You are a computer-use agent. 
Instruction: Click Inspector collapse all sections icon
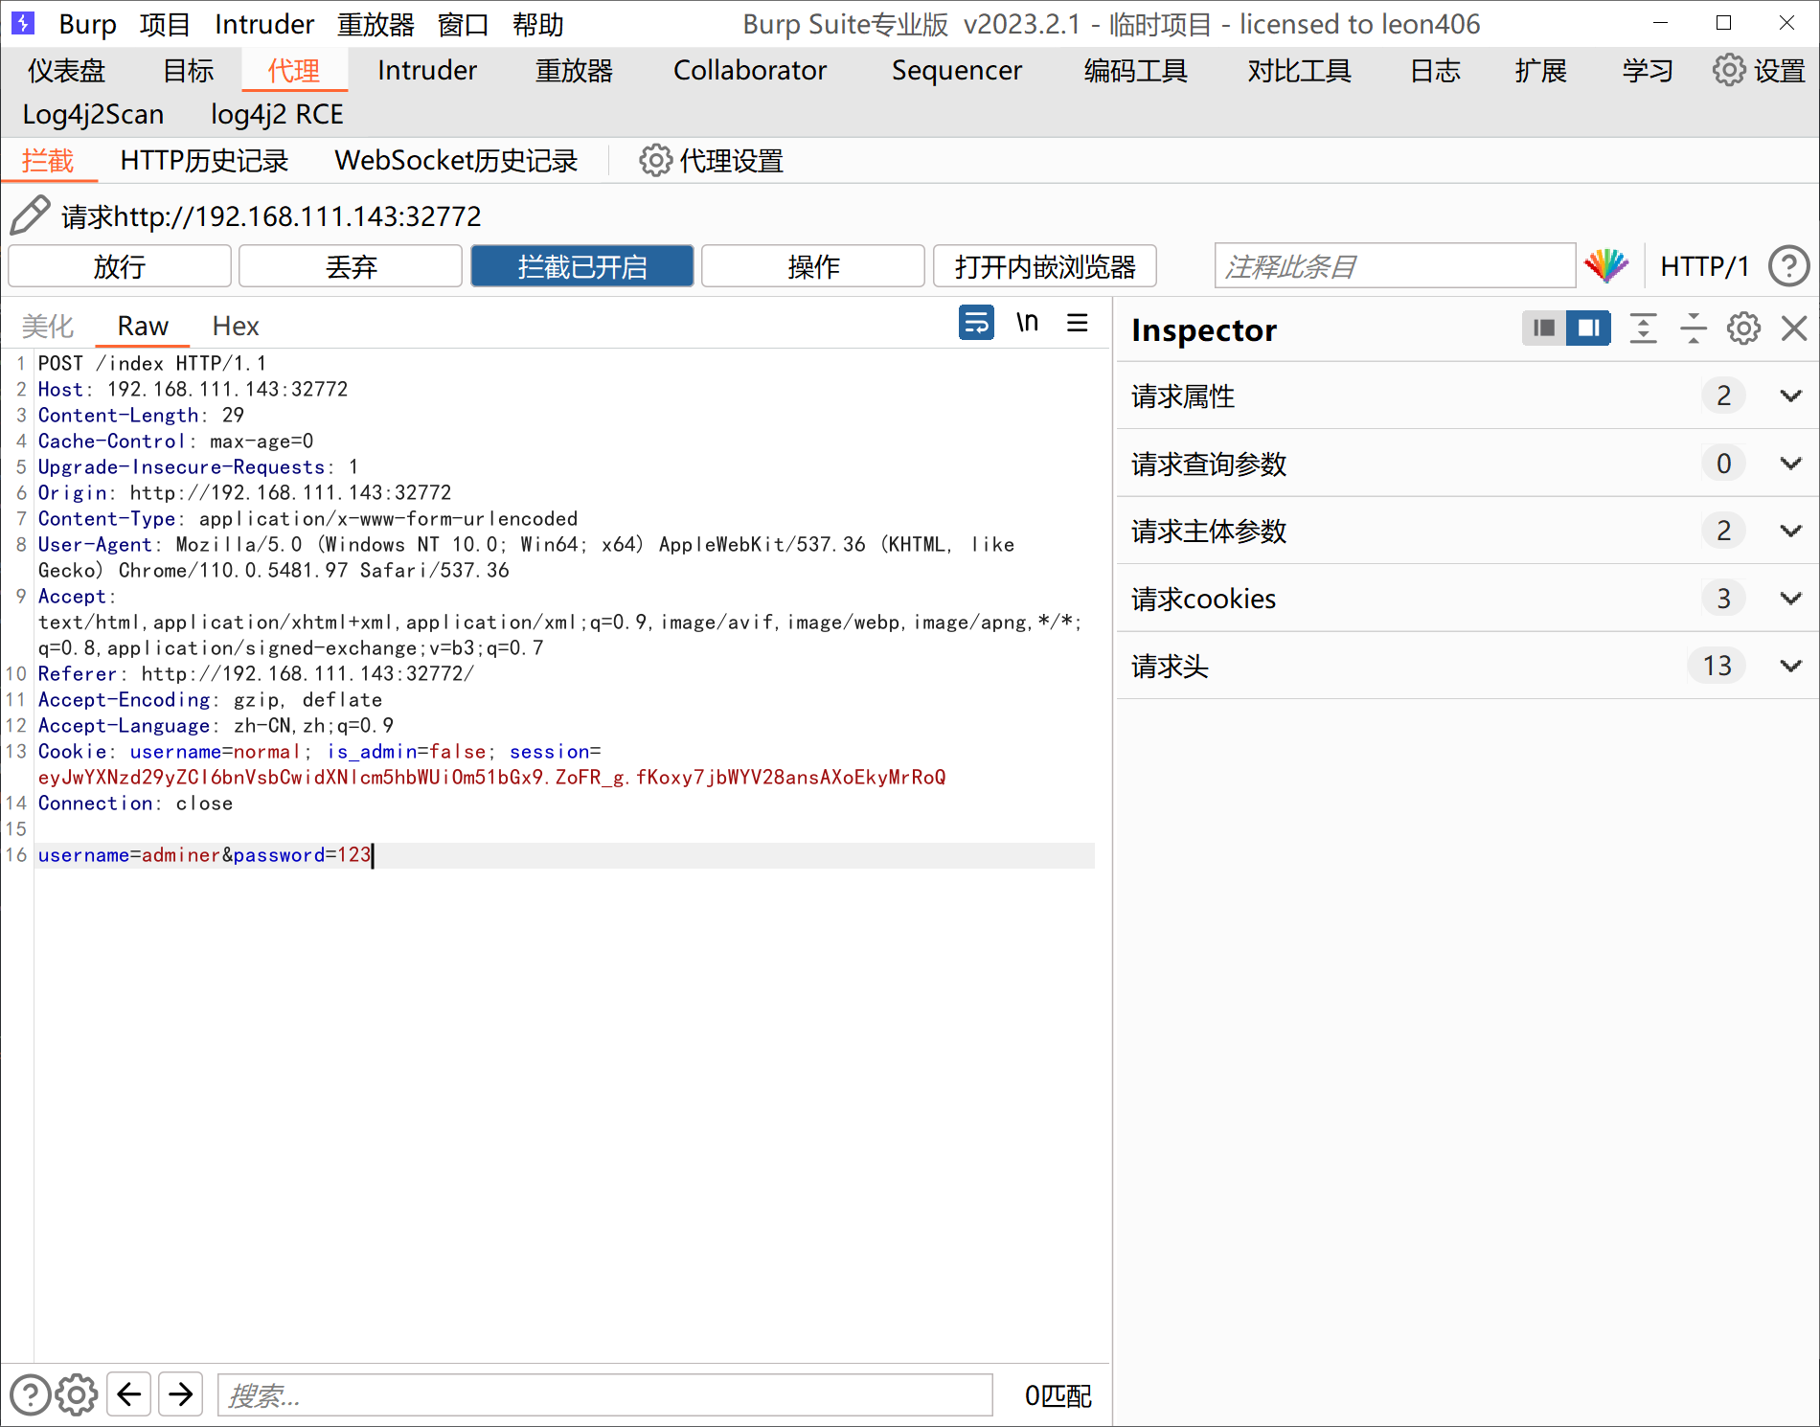1694,328
